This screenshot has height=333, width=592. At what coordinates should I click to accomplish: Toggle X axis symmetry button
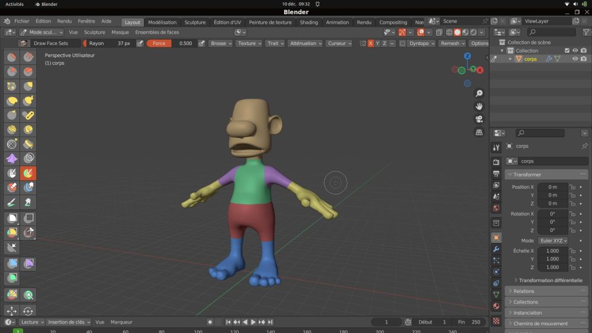pyautogui.click(x=371, y=43)
